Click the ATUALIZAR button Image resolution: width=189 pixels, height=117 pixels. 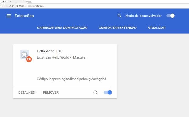[156, 28]
